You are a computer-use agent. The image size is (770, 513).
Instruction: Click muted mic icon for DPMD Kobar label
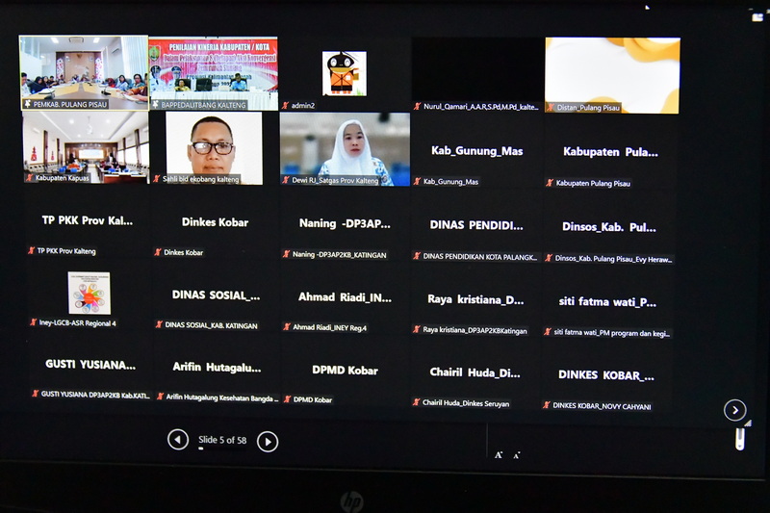point(288,399)
